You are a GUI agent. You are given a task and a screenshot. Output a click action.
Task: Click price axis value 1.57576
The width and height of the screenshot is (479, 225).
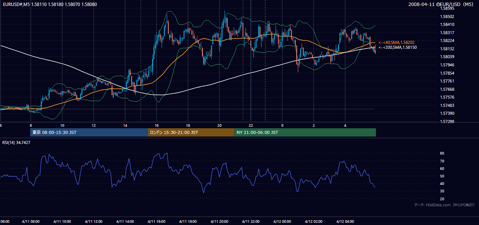coord(447,97)
